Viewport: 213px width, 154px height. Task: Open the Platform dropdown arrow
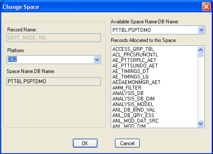tap(97, 59)
